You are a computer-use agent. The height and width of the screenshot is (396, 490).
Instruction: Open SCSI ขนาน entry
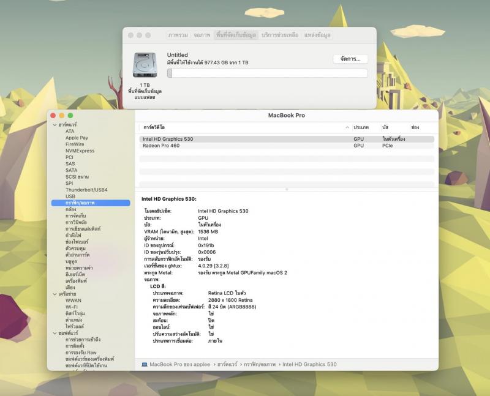coord(77,177)
